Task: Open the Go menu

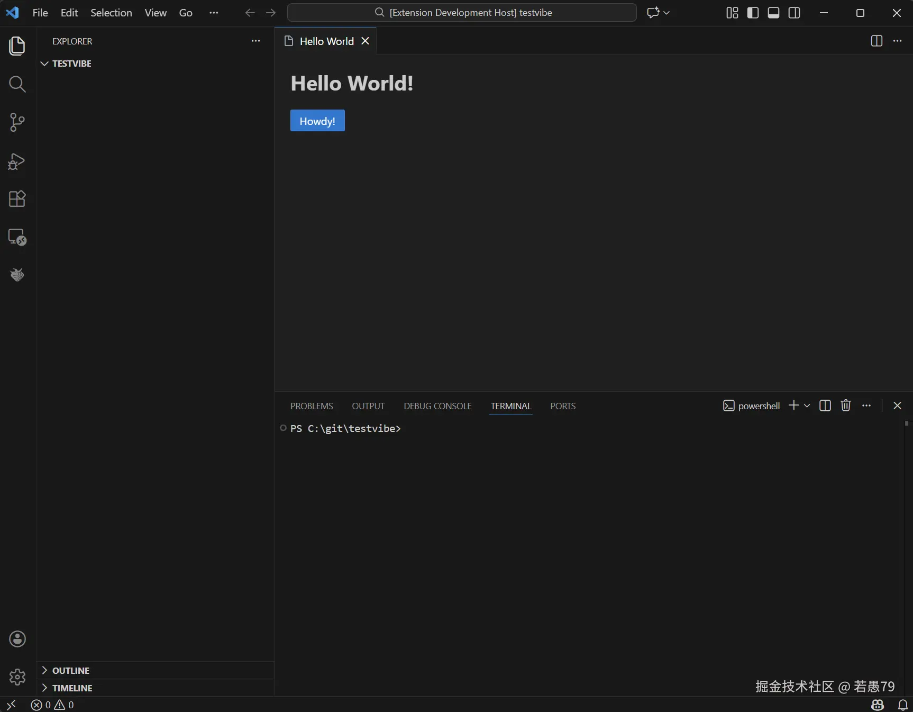Action: [186, 13]
